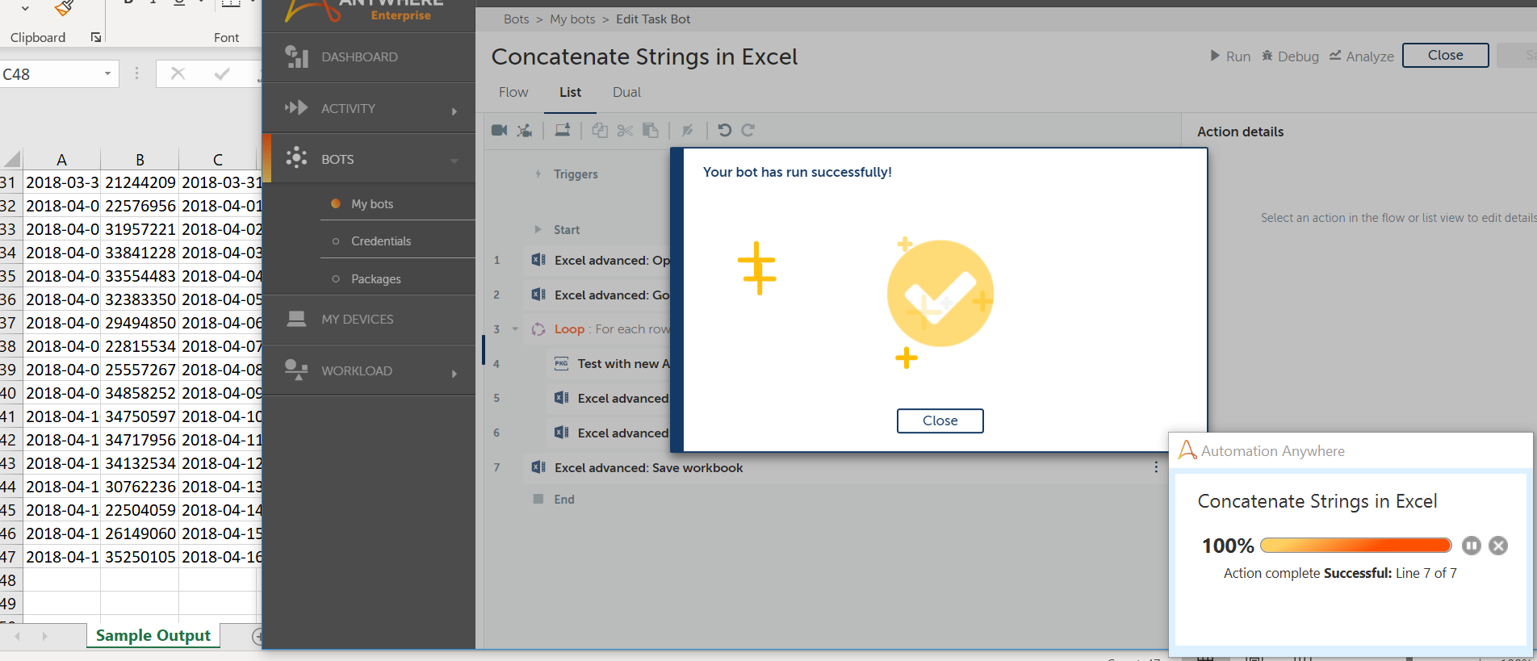Close the bot success dialog
Screen dimensions: 1537x661
940,420
